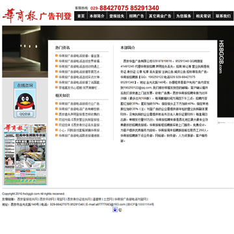The image size is (234, 234).
Task: Open the 热门资讯 section heading
Action: (x=62, y=47)
